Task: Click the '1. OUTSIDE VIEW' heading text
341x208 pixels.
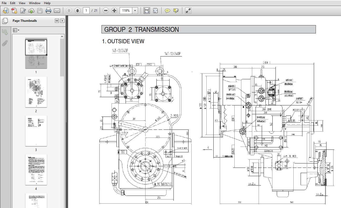Action: (123, 41)
